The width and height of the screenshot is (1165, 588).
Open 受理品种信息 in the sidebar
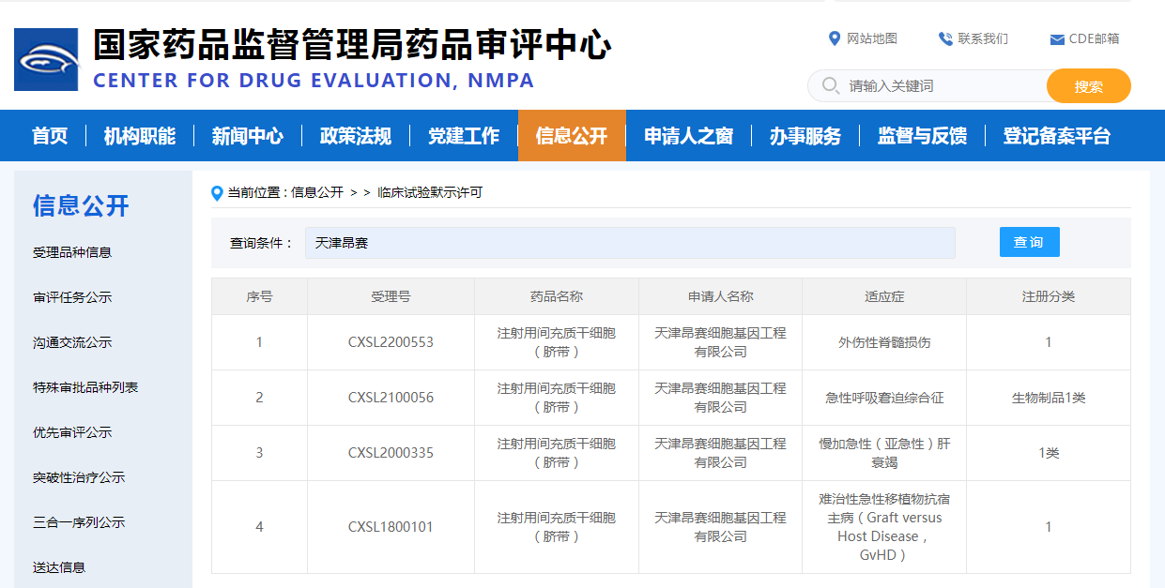72,252
